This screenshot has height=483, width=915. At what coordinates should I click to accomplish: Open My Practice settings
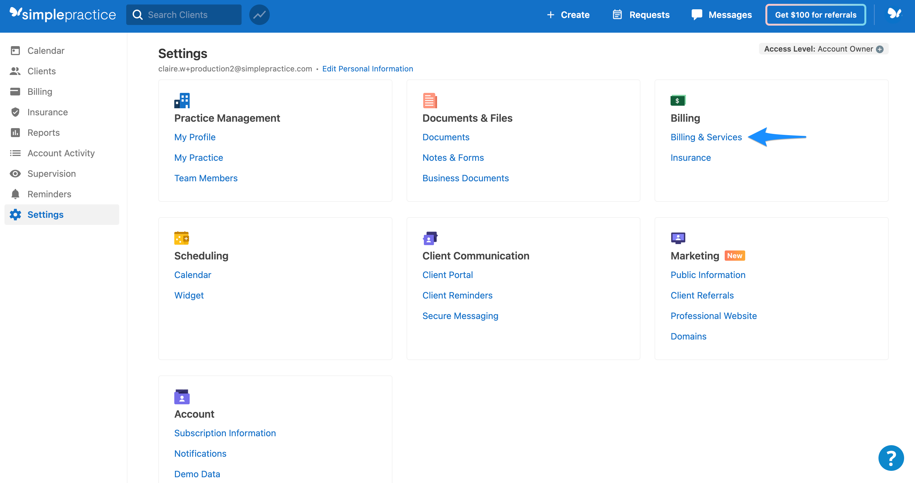pyautogui.click(x=199, y=157)
